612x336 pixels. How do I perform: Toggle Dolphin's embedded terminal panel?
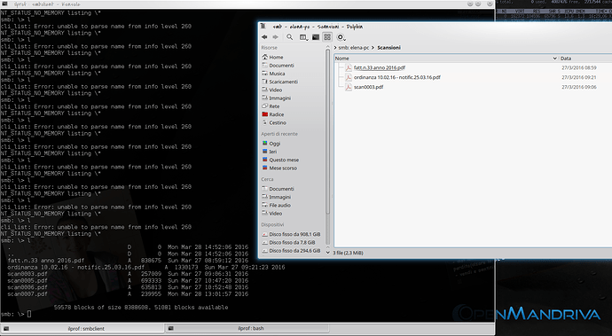click(x=316, y=37)
